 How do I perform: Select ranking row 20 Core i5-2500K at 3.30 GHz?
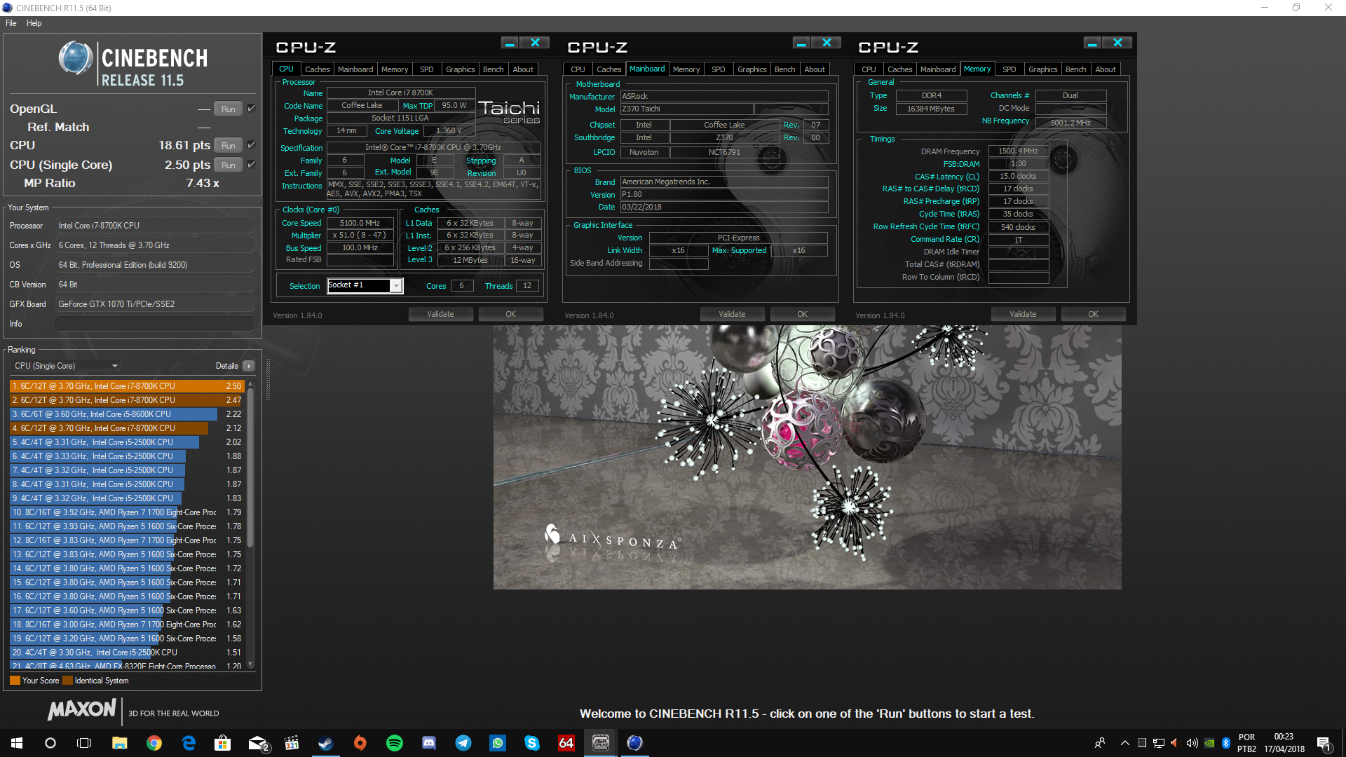(x=127, y=653)
